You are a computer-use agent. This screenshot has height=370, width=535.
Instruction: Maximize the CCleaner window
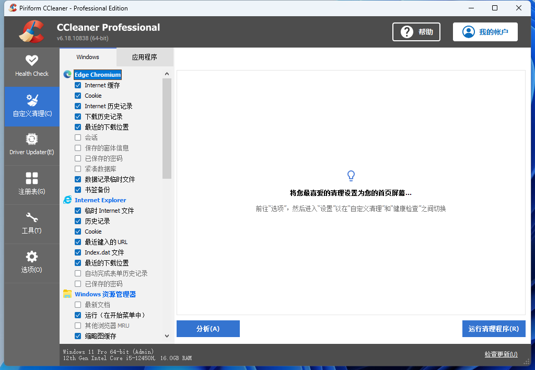tap(495, 8)
